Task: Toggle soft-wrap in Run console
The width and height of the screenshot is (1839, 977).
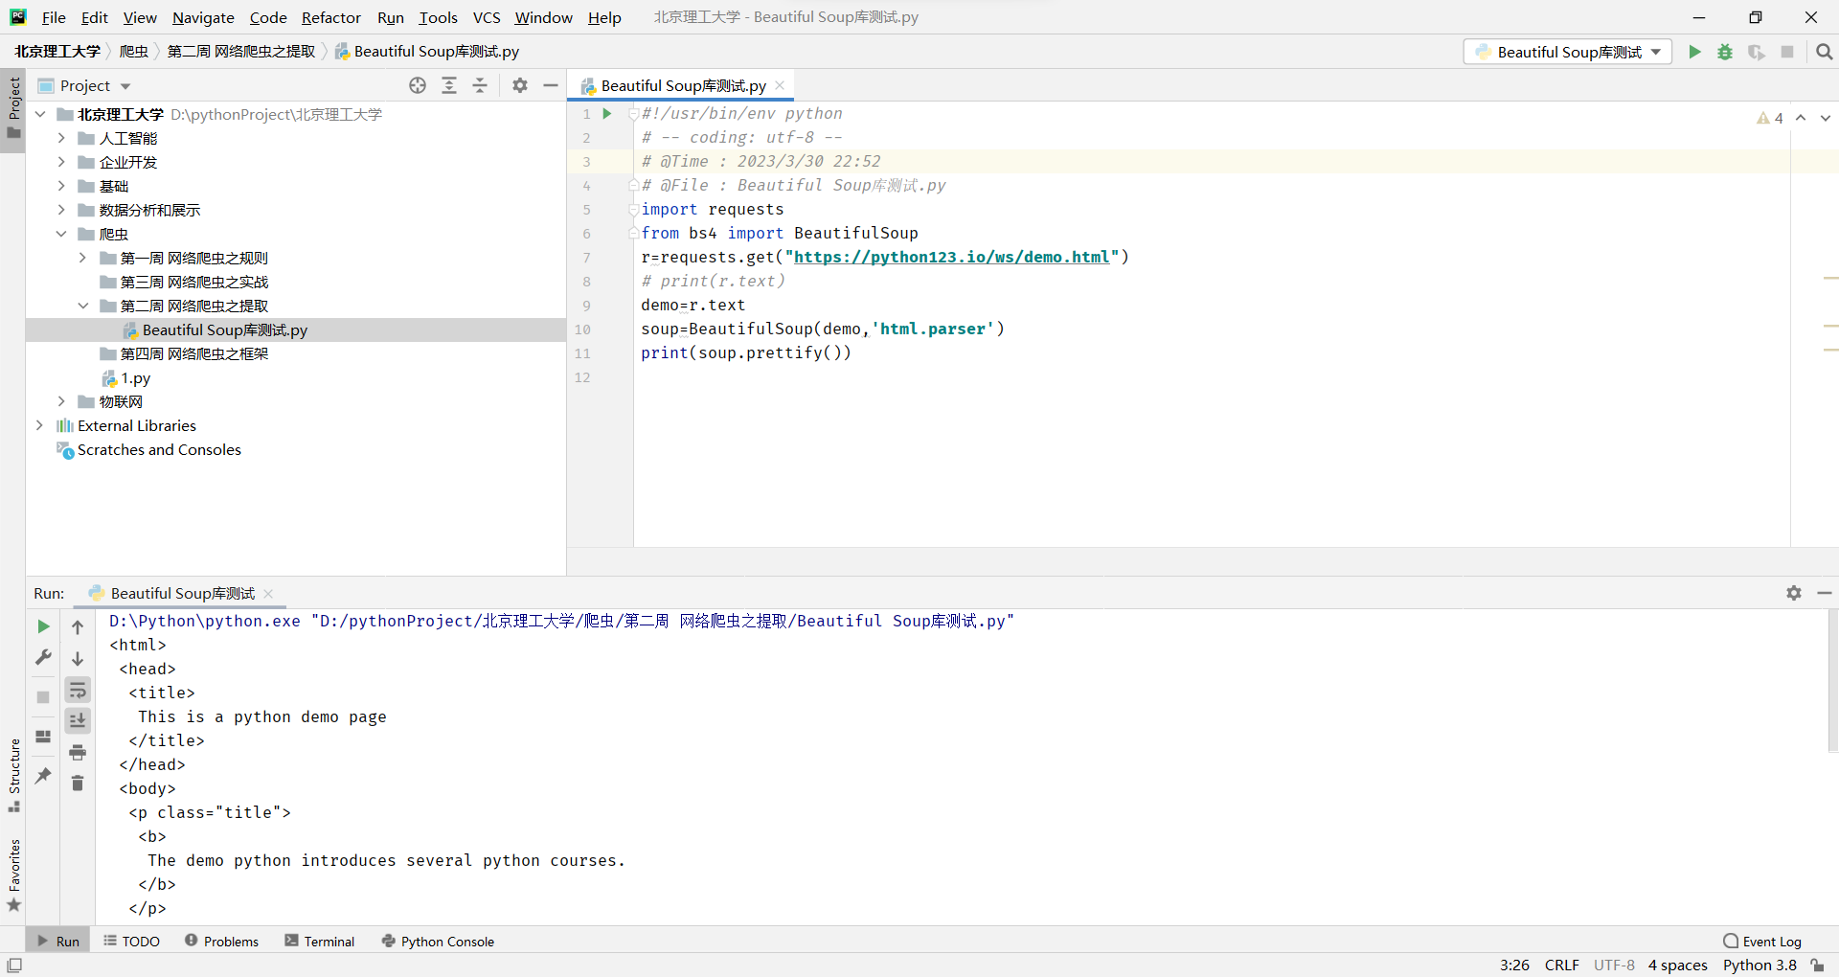Action: 78,690
